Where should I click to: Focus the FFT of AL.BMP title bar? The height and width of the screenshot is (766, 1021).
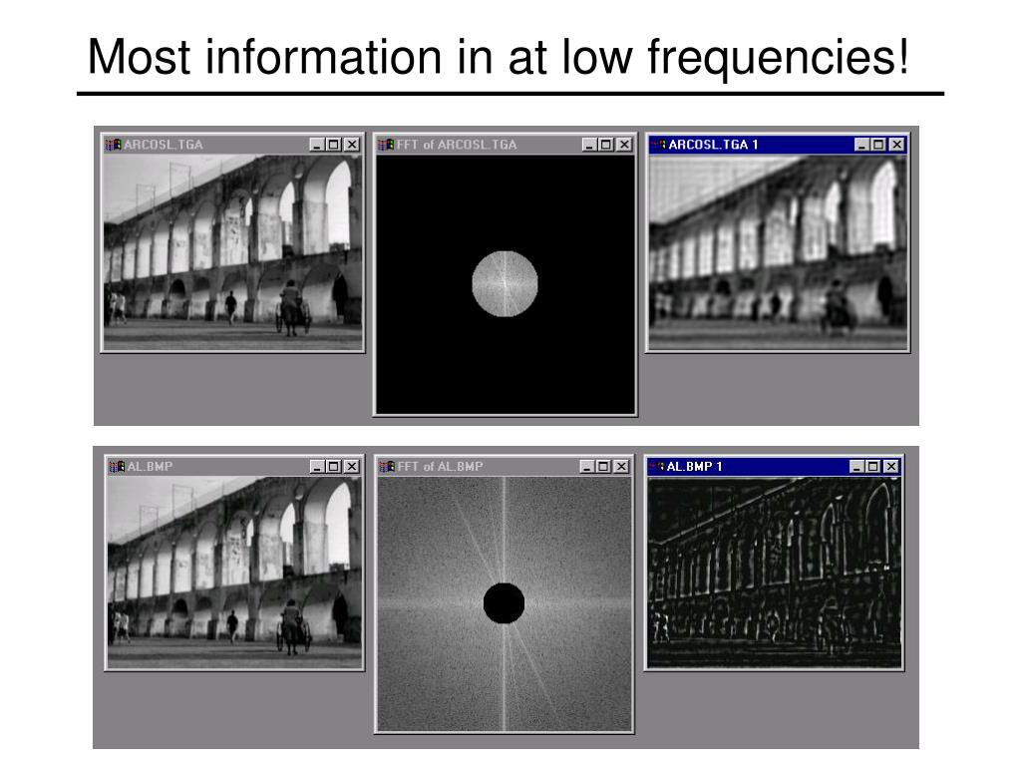pos(504,467)
